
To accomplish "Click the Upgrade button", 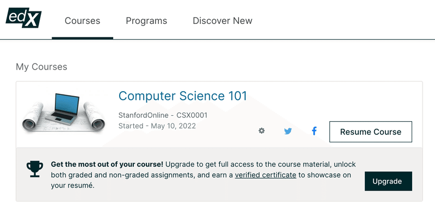I will 388,181.
